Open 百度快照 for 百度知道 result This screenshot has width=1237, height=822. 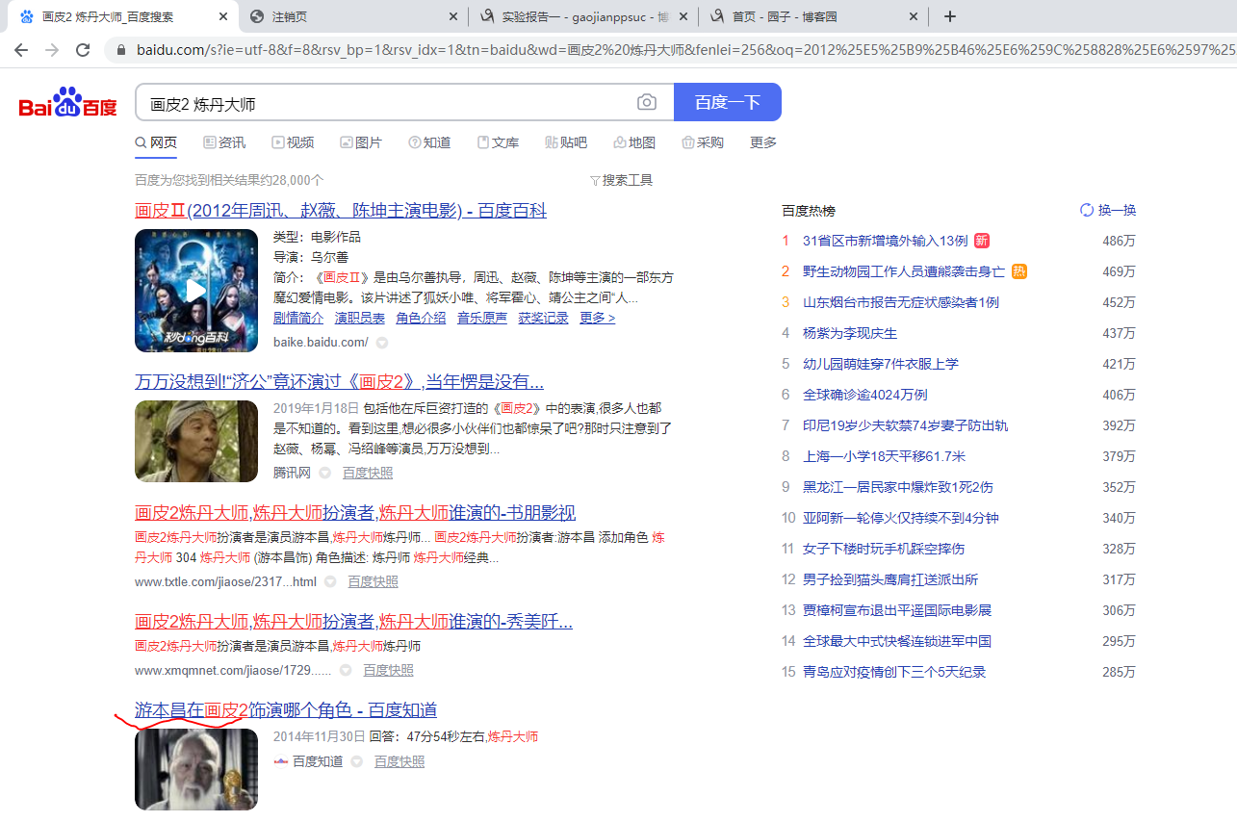[399, 761]
